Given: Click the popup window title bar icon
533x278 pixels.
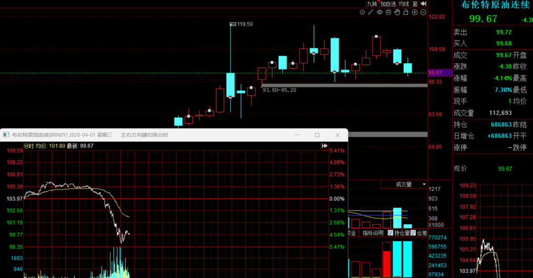Looking at the screenshot, I should [6, 135].
